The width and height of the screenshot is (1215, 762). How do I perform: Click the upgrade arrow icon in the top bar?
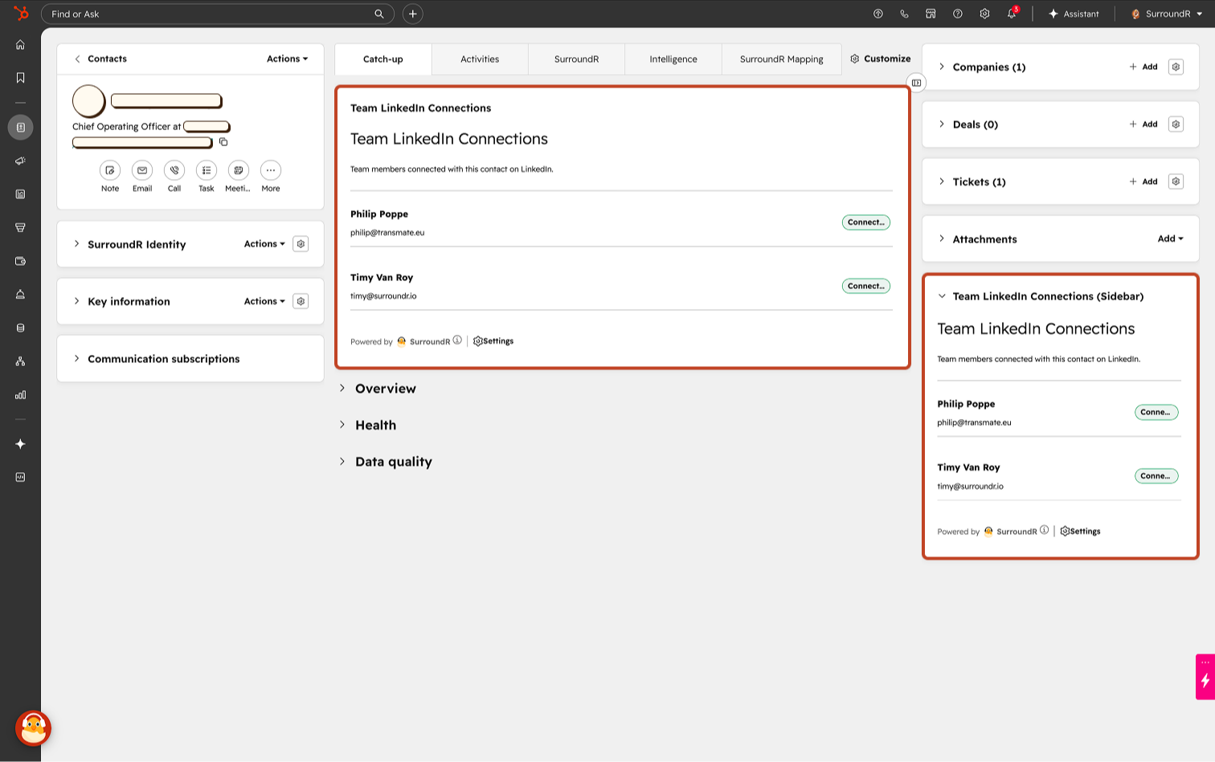coord(877,14)
